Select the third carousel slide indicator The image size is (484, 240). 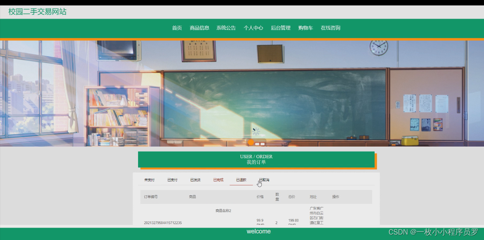(x=263, y=144)
